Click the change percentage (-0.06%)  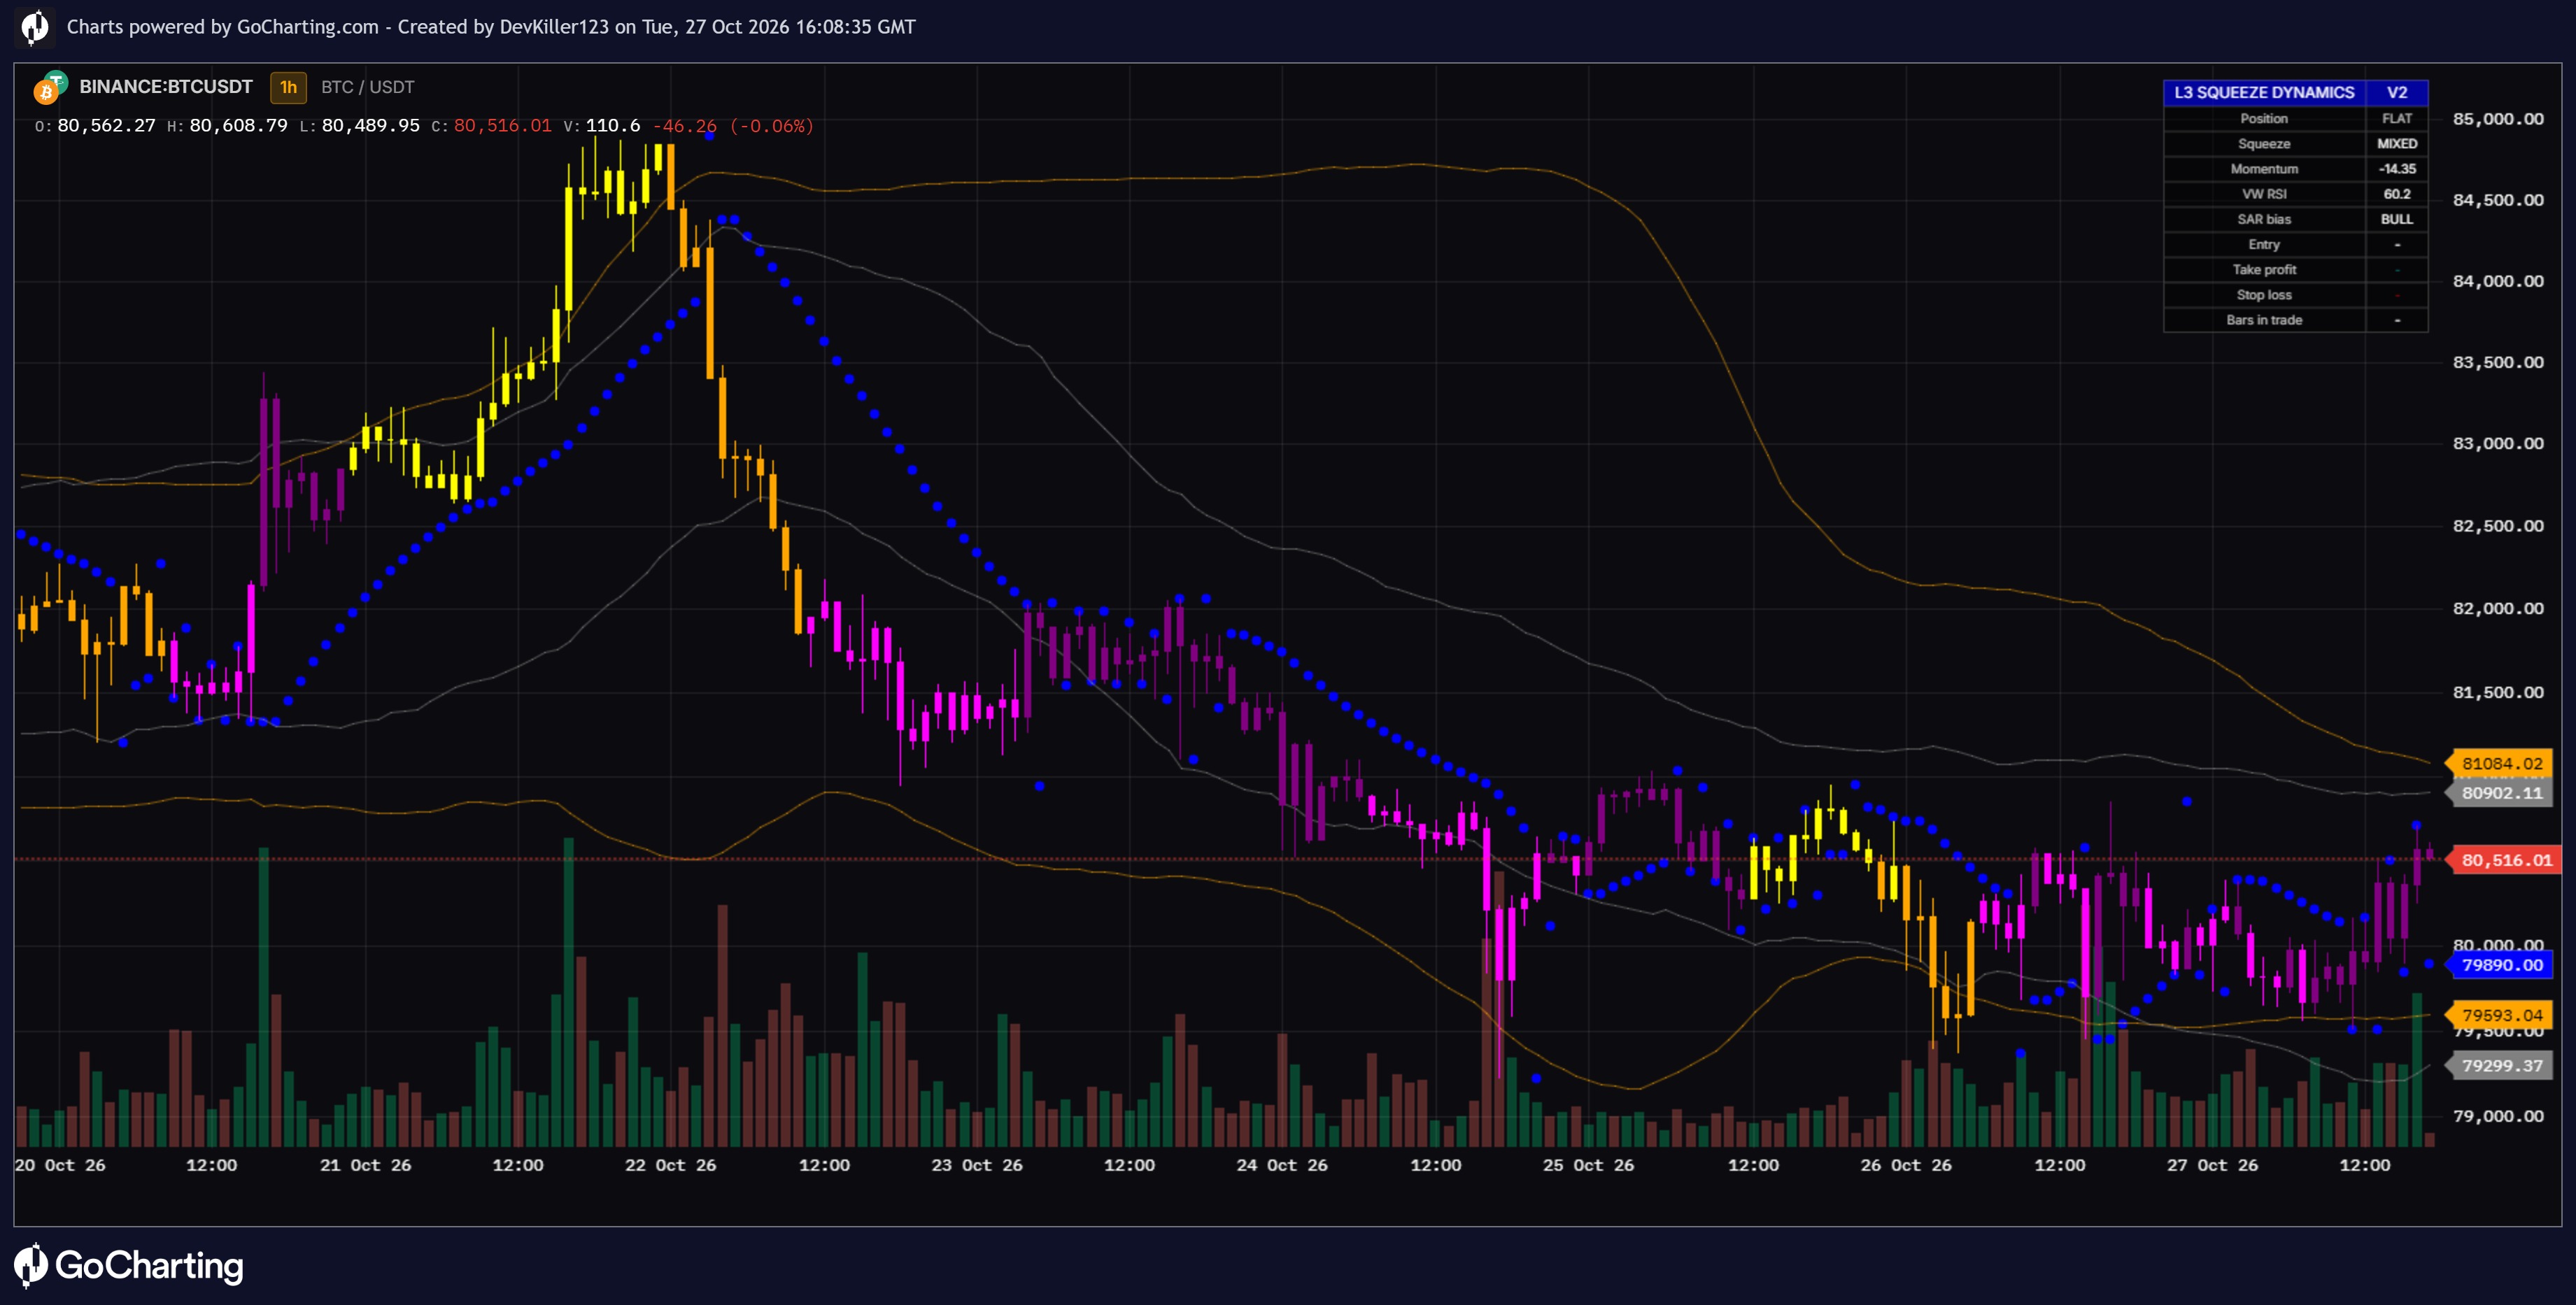click(x=771, y=125)
